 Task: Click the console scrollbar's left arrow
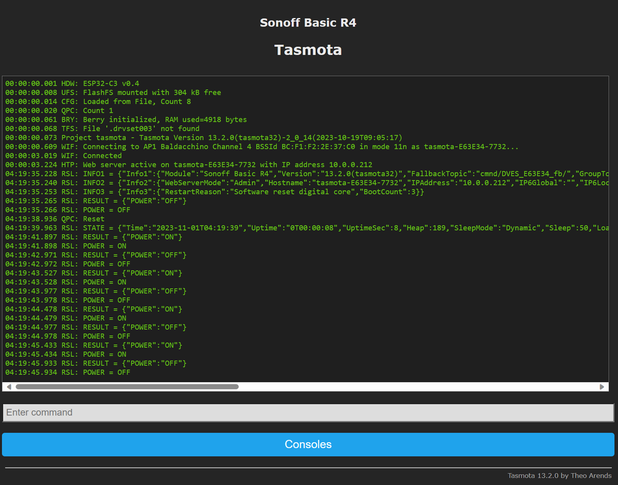[x=9, y=387]
